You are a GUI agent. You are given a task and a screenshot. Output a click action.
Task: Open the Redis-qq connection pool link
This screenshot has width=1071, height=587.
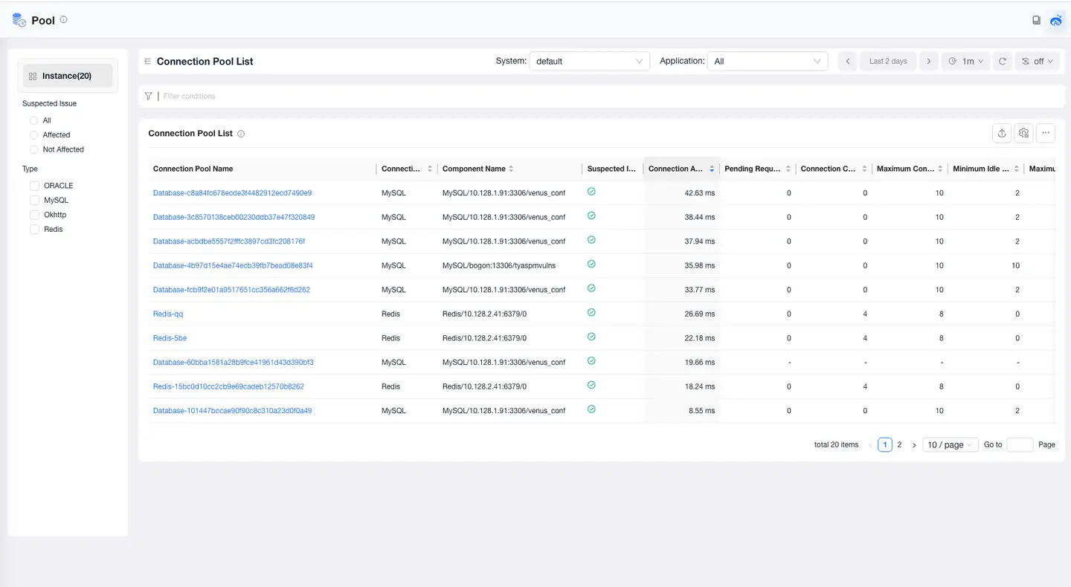[168, 314]
